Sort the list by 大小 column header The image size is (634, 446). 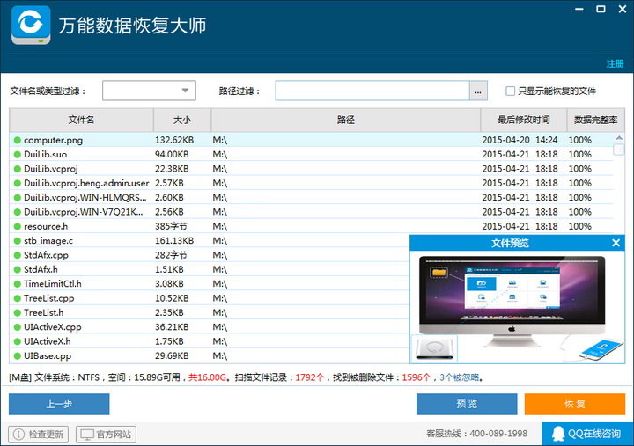point(181,120)
